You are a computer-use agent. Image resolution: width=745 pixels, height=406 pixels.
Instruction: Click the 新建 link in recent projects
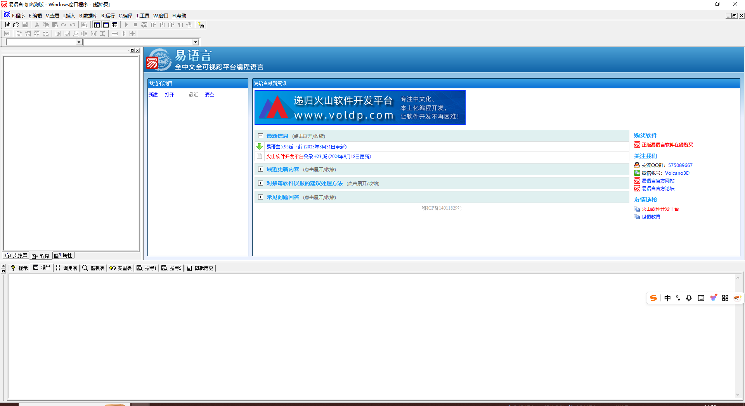(153, 95)
